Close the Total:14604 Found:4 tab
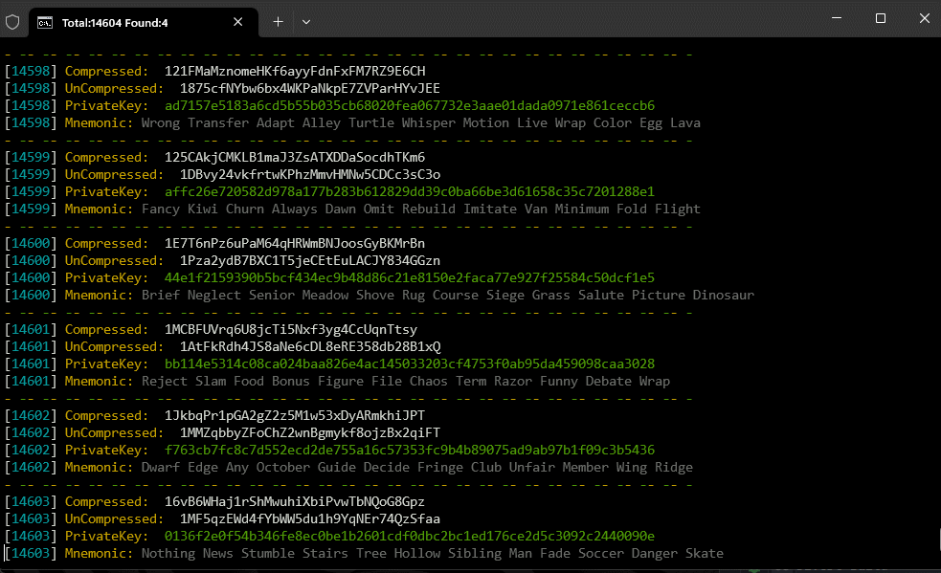The width and height of the screenshot is (941, 573). pos(237,22)
